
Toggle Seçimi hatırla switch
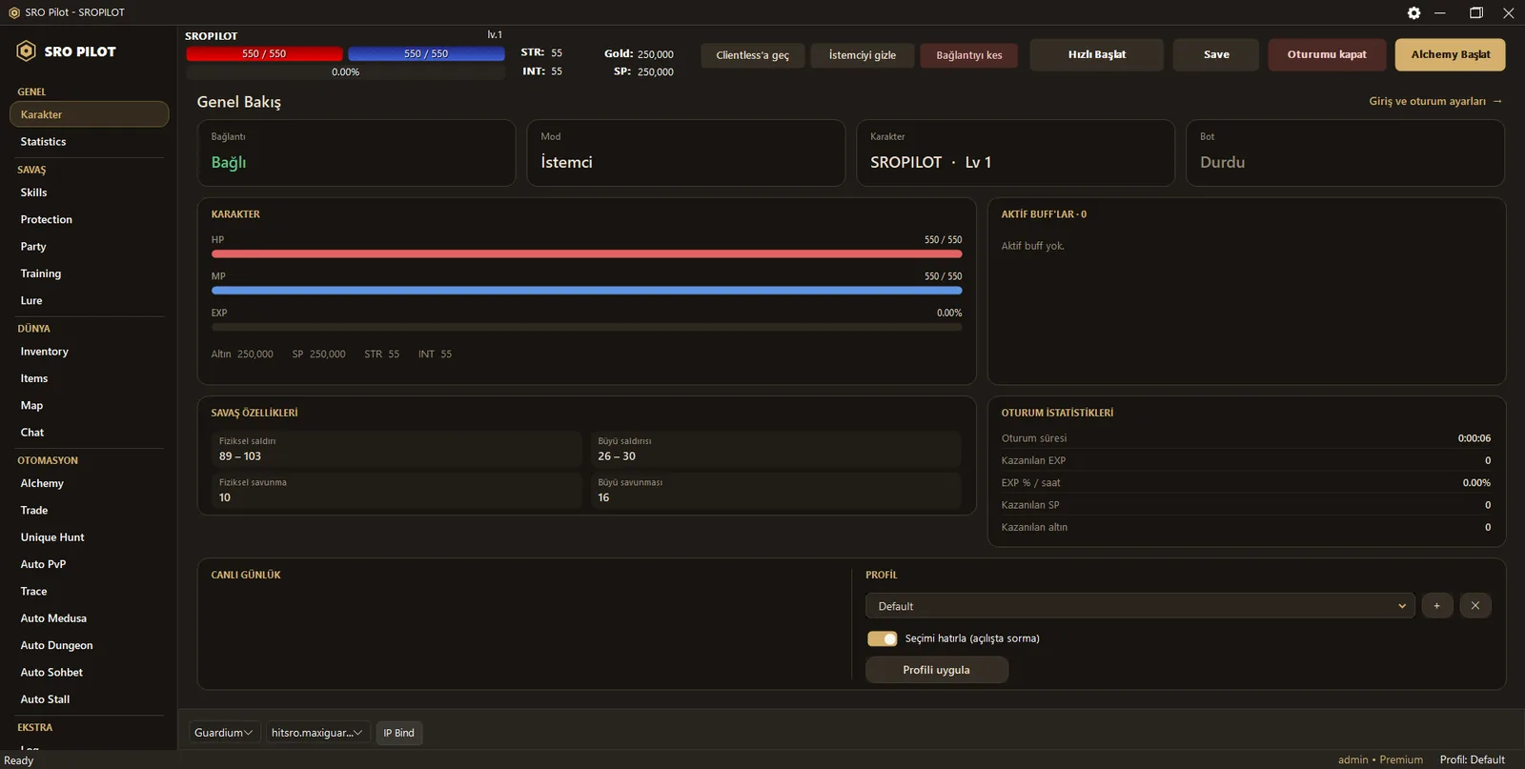tap(882, 638)
